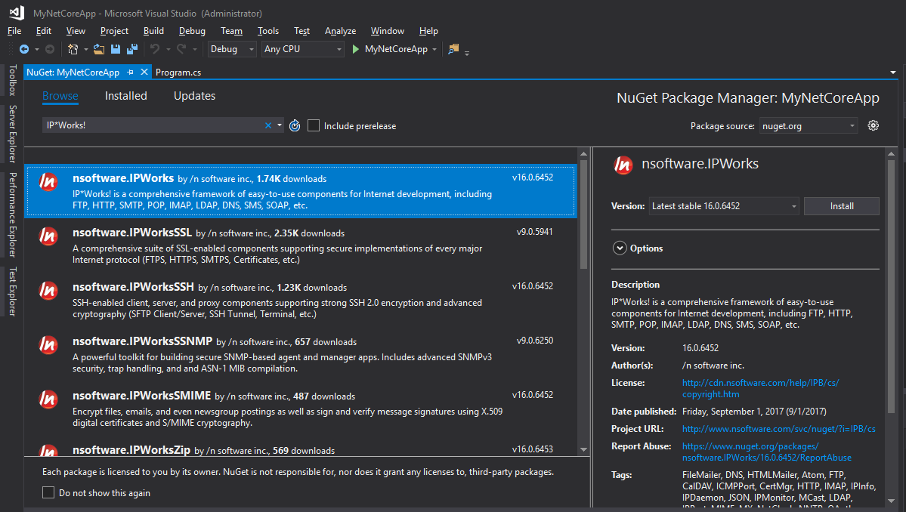
Task: Click the Visual Studio logo icon
Action: point(16,13)
